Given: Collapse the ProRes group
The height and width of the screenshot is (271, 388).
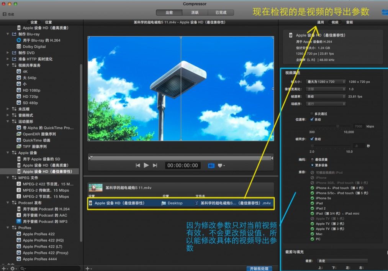Looking at the screenshot, I should (8, 228).
